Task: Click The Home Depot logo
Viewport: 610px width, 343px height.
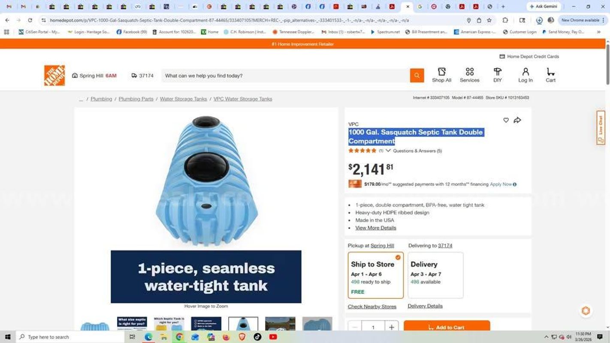Action: click(54, 75)
